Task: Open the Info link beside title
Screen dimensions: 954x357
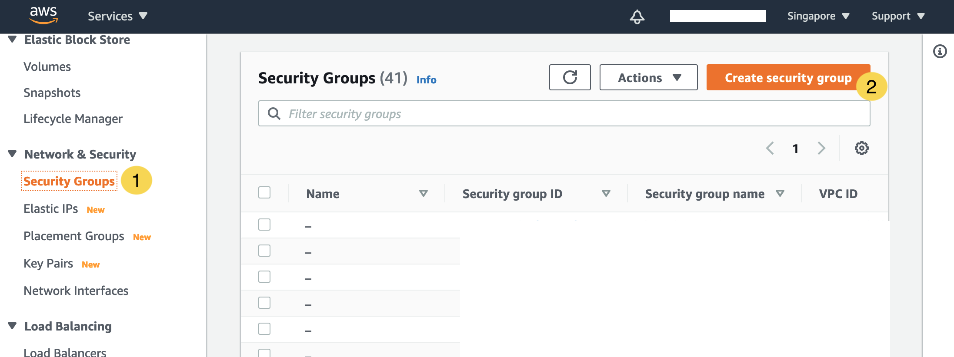Action: 426,79
